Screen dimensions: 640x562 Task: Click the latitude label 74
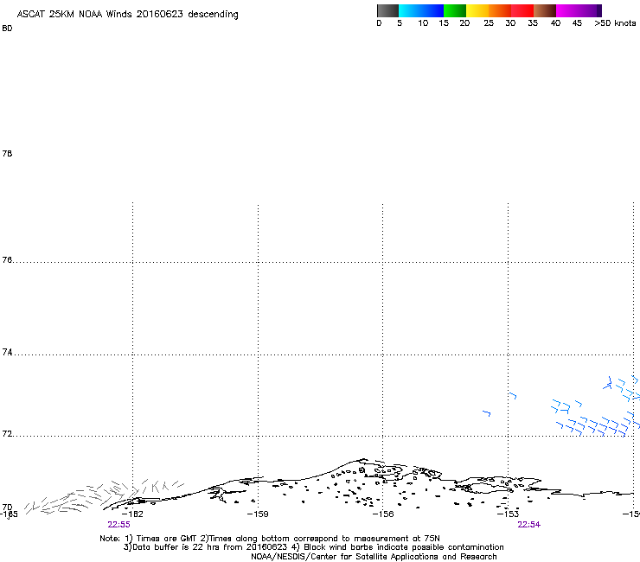7,352
